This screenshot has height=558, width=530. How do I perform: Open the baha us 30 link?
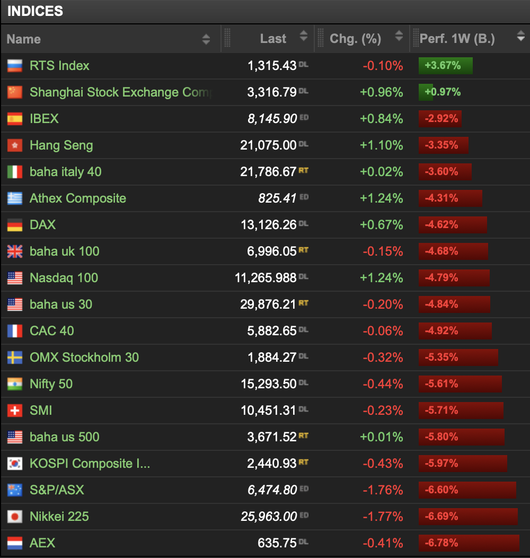tap(61, 304)
